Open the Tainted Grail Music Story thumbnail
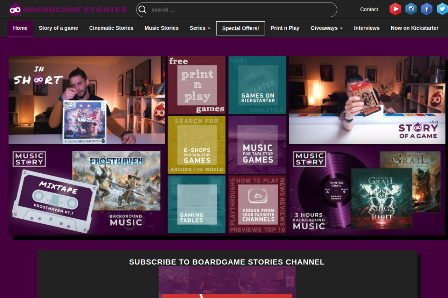448x298 pixels. click(367, 190)
